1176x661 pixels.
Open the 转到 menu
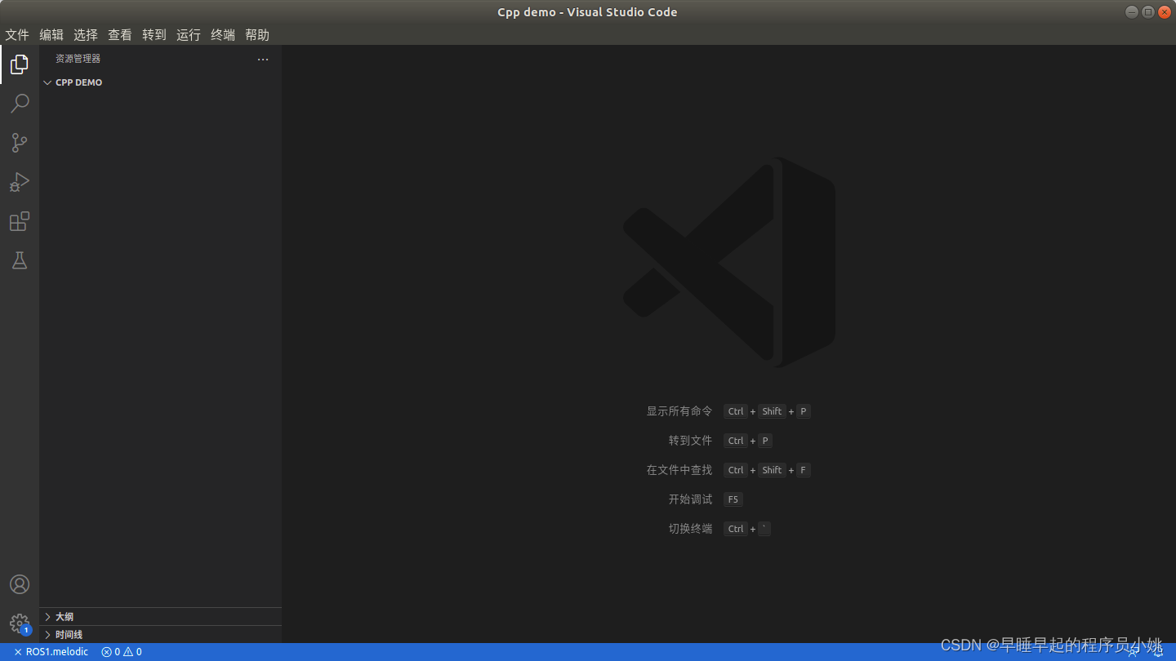pyautogui.click(x=154, y=34)
